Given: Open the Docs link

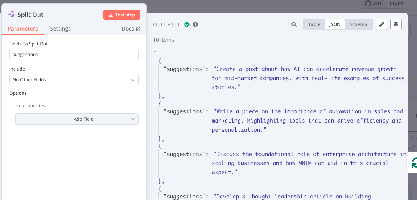Looking at the screenshot, I should [x=131, y=29].
